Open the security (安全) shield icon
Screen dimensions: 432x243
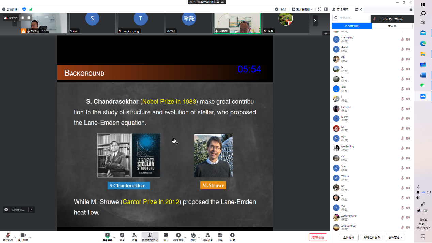click(x=122, y=237)
